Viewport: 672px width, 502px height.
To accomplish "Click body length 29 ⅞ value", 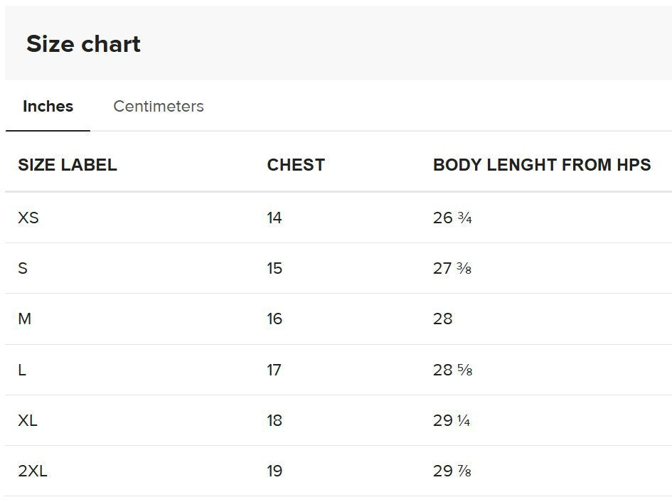I will [452, 471].
